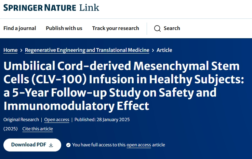Click the Open access link near Original Research
This screenshot has width=252, height=159.
[x=57, y=119]
